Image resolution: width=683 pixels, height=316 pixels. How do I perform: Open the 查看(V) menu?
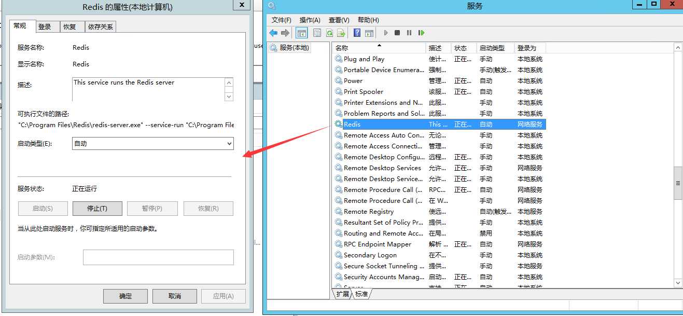[x=339, y=20]
